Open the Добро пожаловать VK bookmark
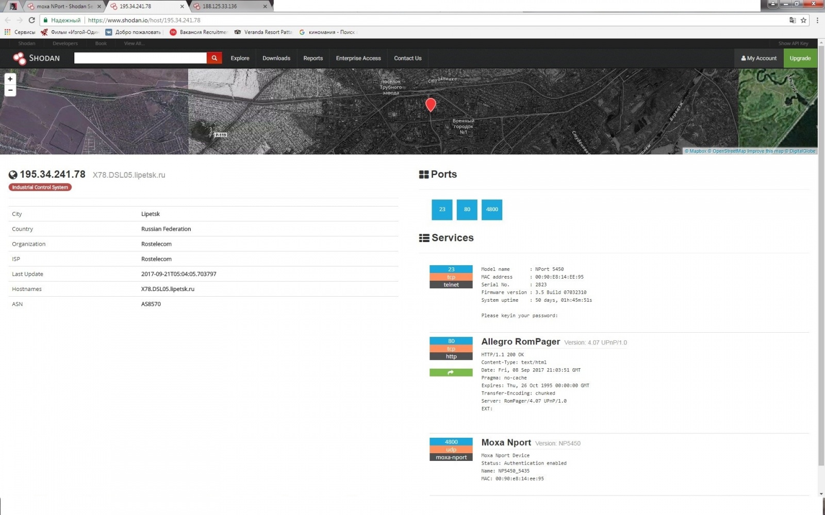This screenshot has width=825, height=515. tap(134, 32)
